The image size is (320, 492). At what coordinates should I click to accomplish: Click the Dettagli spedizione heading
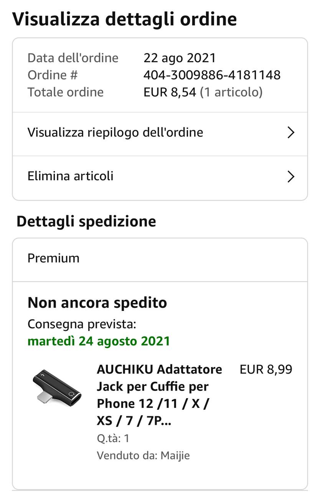86,221
